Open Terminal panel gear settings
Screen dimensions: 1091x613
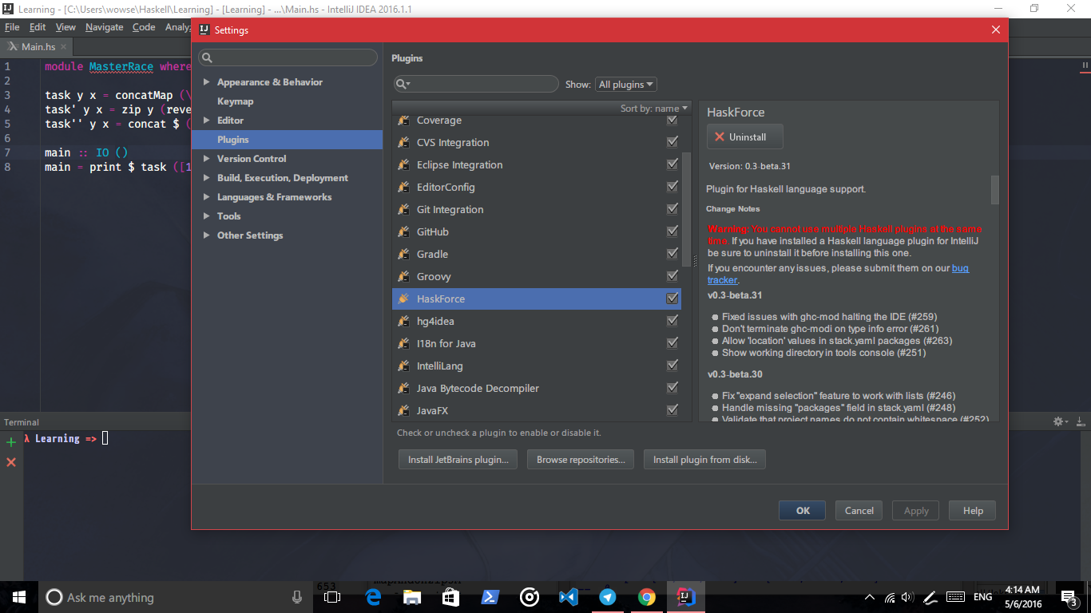point(1061,421)
